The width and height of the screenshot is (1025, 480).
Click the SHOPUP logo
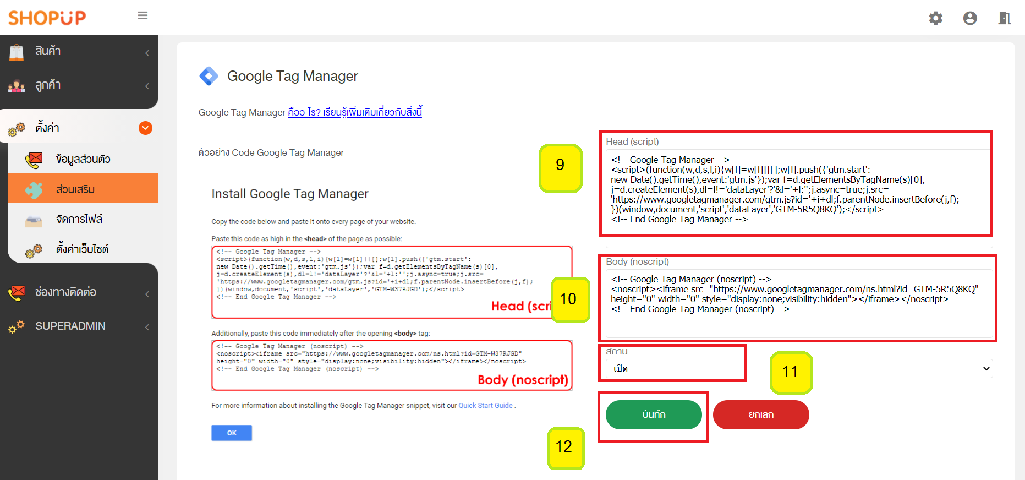[x=47, y=18]
